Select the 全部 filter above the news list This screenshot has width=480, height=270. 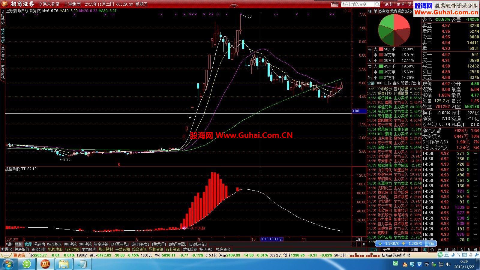[x=371, y=83]
